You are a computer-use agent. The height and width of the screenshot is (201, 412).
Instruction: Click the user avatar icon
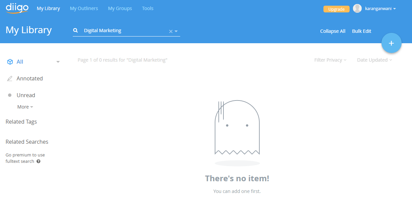tap(357, 9)
